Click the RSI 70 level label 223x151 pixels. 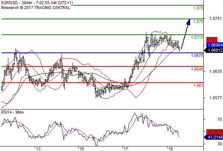[x=220, y=119]
